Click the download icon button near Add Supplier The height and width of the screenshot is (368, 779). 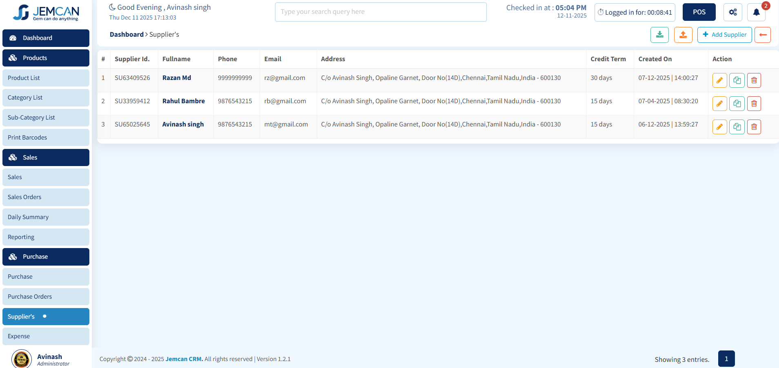(x=659, y=35)
